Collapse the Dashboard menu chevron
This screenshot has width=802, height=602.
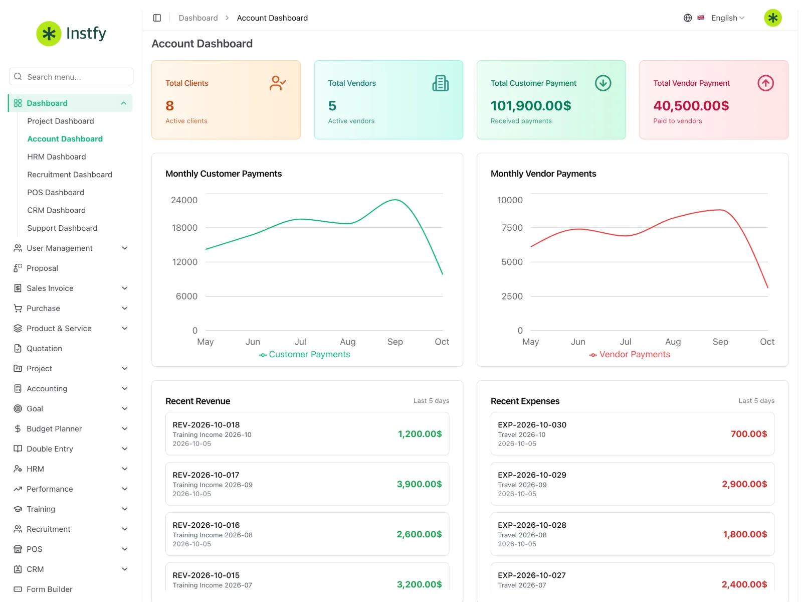point(123,103)
